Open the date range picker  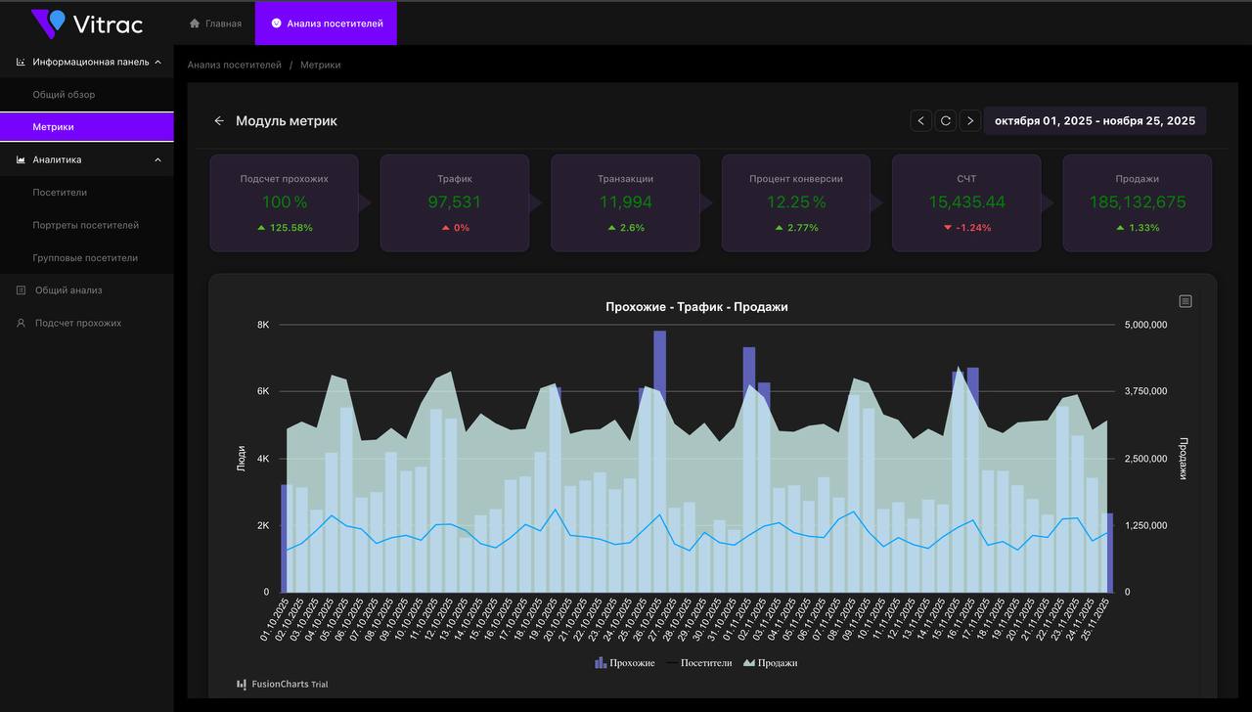click(1095, 121)
